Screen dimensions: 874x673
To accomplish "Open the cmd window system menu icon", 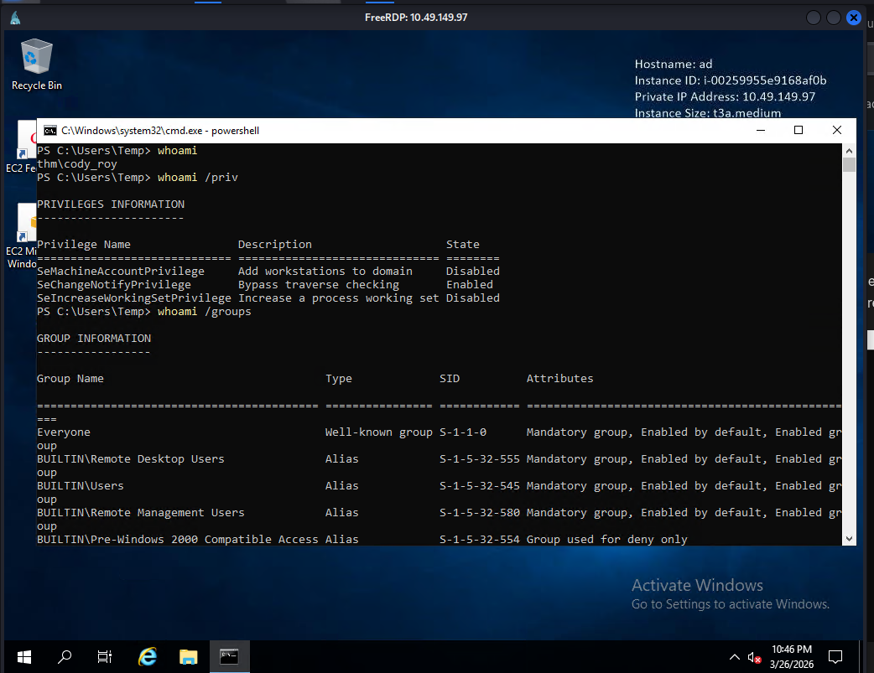I will [x=50, y=131].
